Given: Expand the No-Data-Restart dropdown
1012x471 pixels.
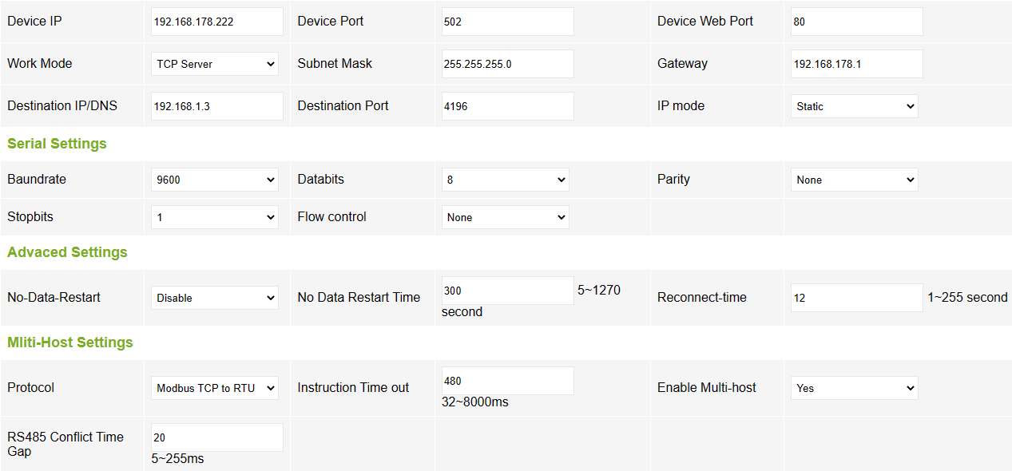Looking at the screenshot, I should [214, 298].
